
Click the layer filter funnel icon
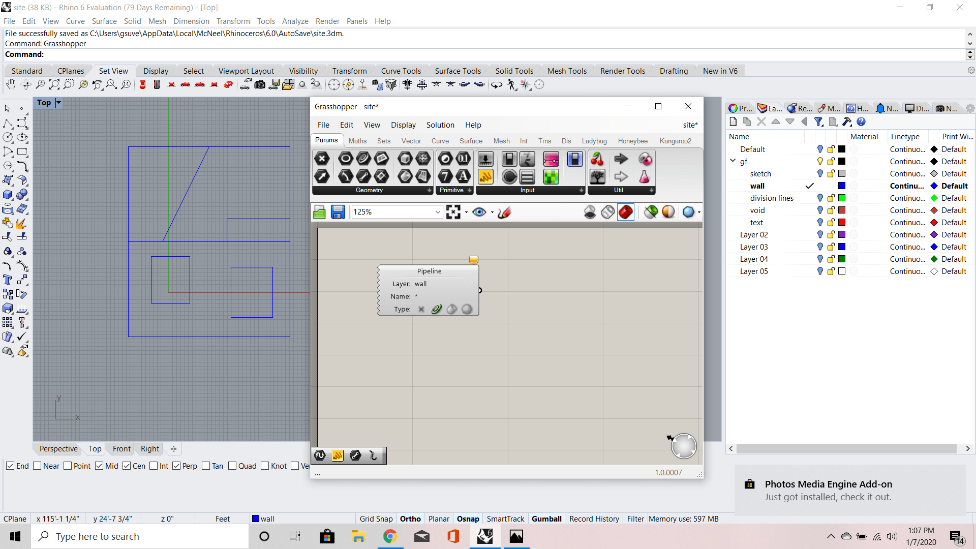point(818,121)
